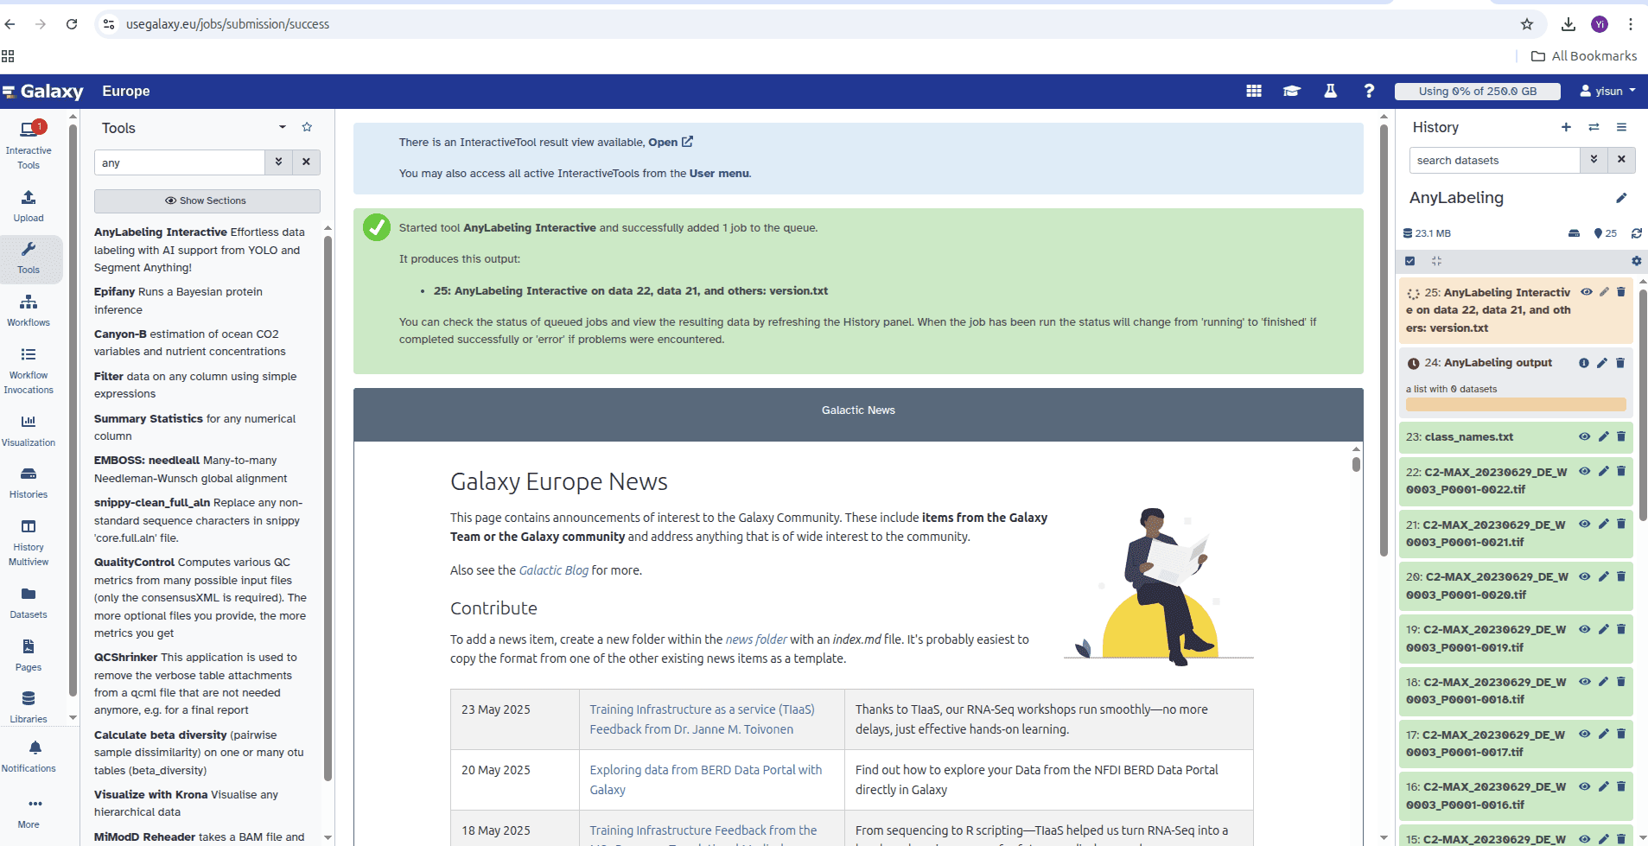Image resolution: width=1648 pixels, height=846 pixels.
Task: Open the History options menu
Action: pos(1621,128)
